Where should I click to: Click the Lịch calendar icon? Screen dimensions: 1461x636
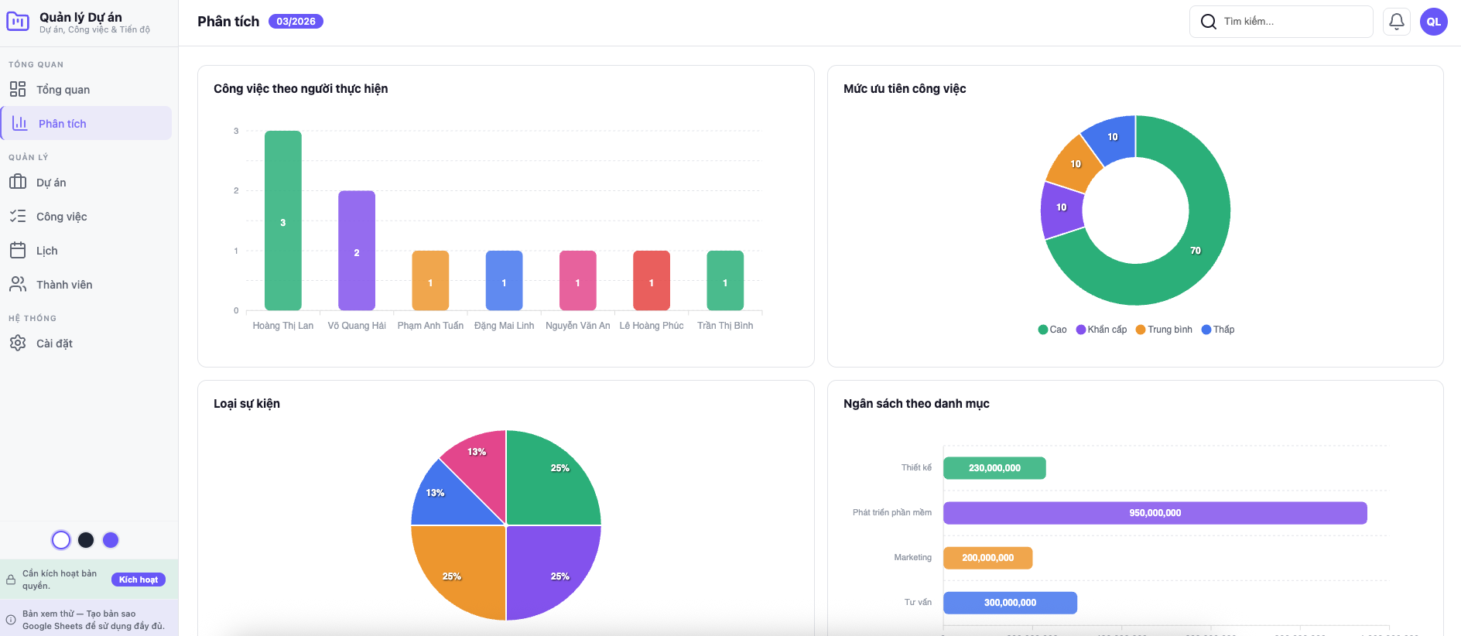click(18, 251)
